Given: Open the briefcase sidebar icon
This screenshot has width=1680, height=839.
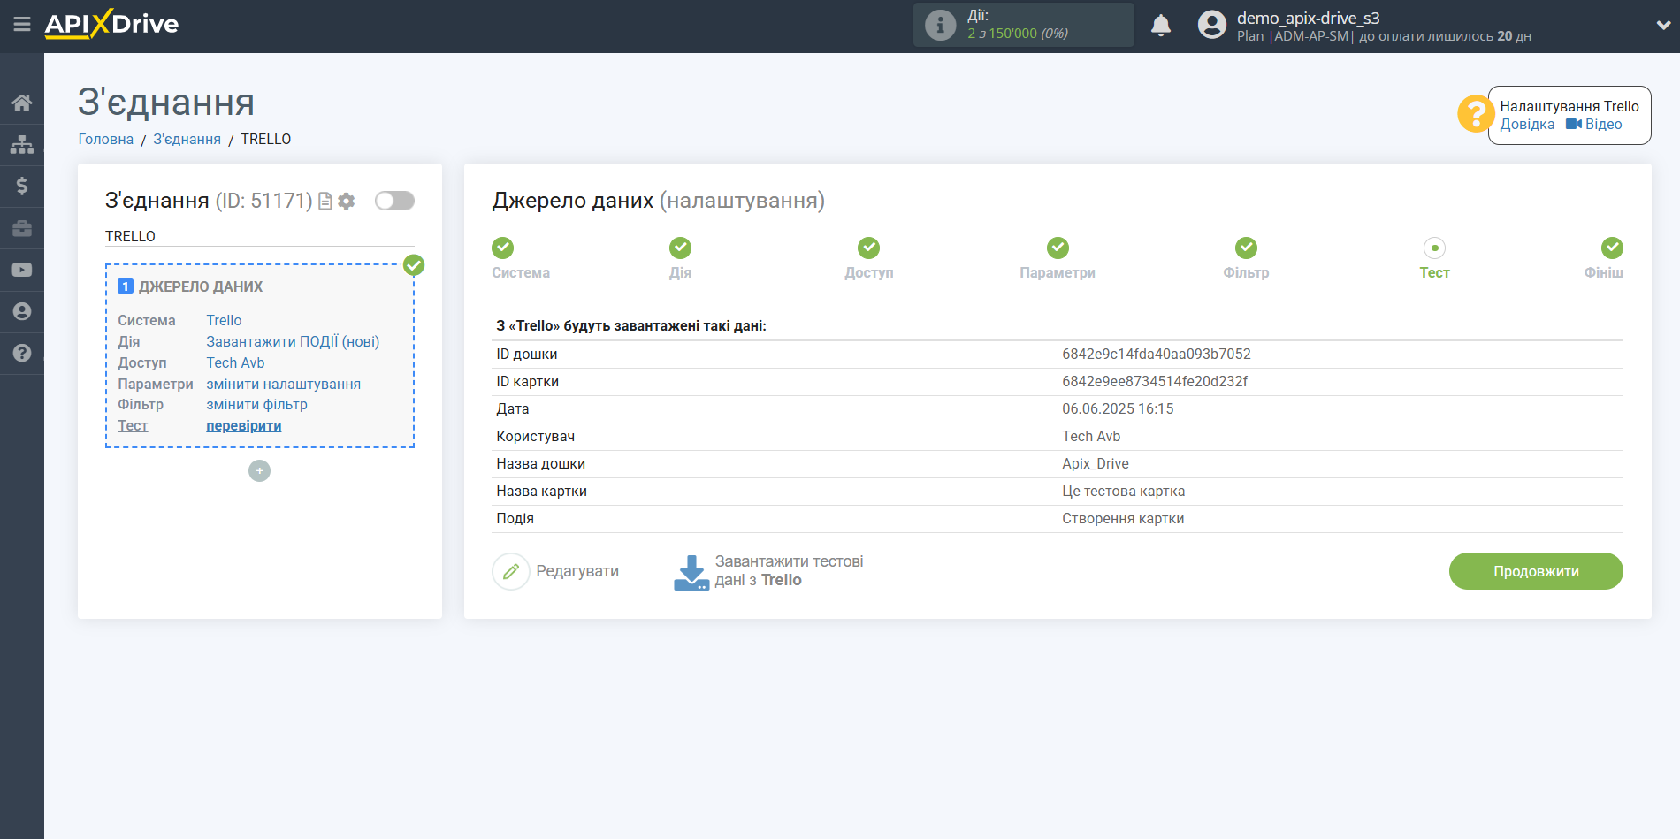Looking at the screenshot, I should click(x=22, y=228).
